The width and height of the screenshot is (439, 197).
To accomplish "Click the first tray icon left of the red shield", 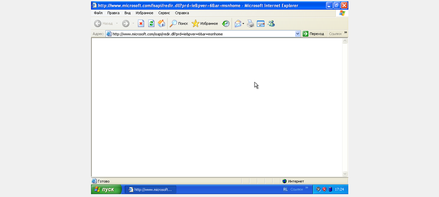I will [318, 189].
